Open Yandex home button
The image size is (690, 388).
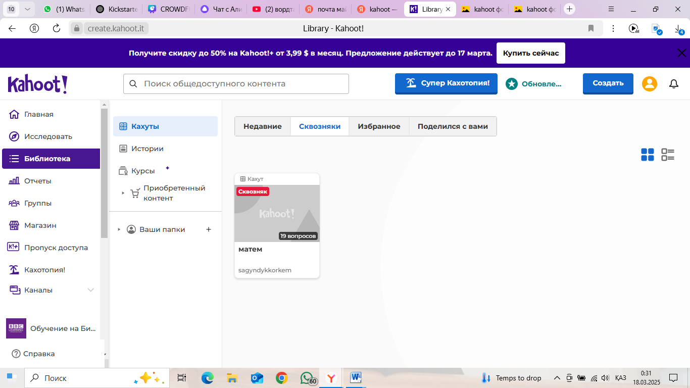34,28
